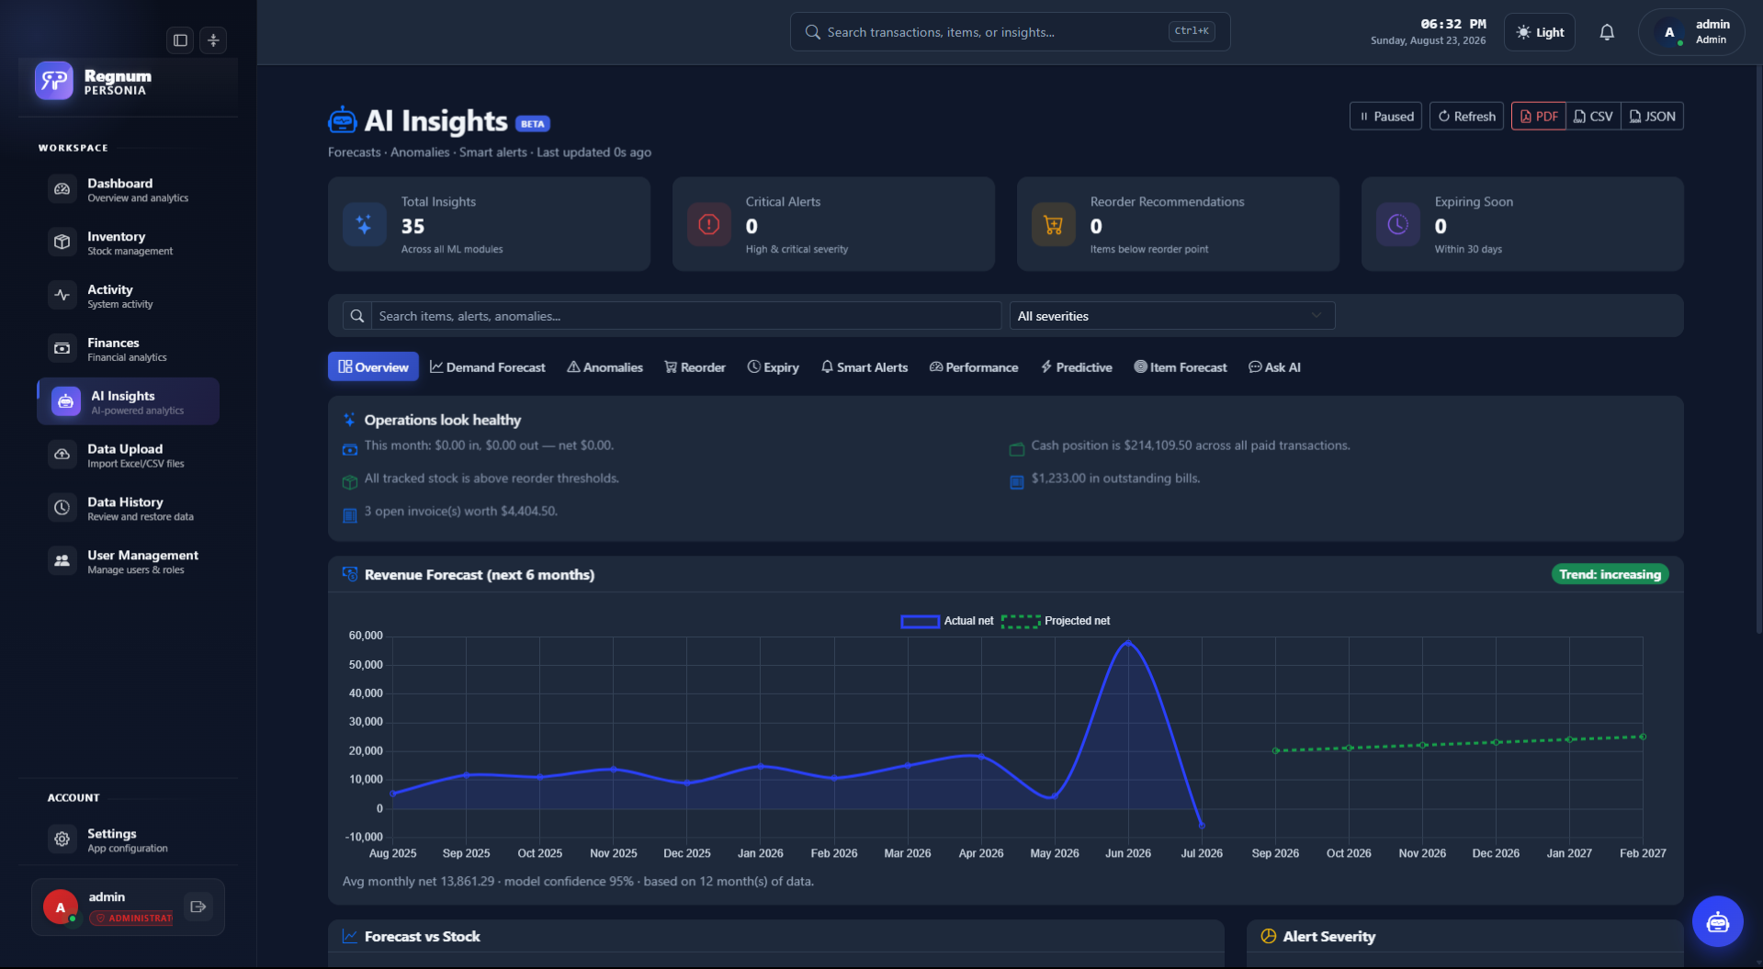The height and width of the screenshot is (969, 1763).
Task: Focus the global search transactions field
Action: [x=1010, y=32]
